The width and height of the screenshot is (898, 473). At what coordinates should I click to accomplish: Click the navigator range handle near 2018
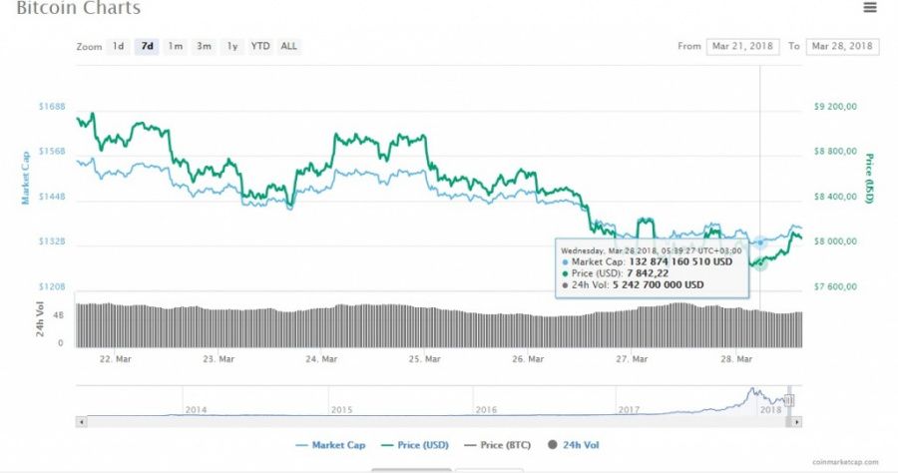click(x=788, y=400)
